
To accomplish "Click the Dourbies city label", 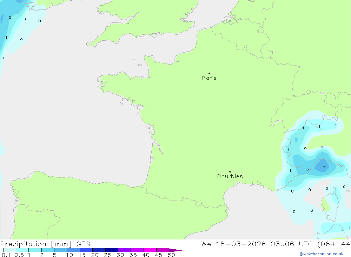I will coord(230,176).
